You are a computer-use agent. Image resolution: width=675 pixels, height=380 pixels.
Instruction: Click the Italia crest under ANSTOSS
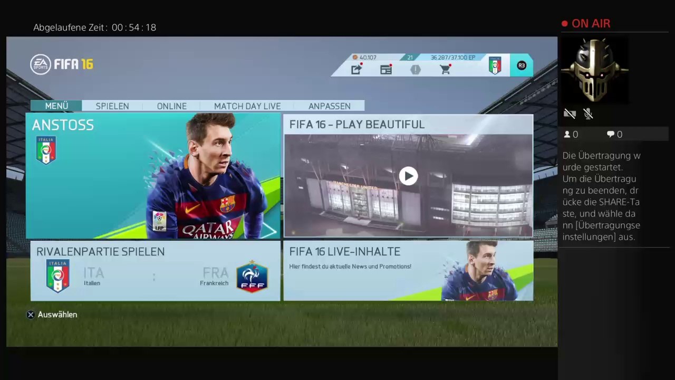click(46, 150)
